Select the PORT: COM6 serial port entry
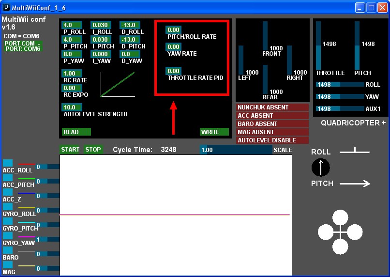Screen dimensions: 390x277 (23, 49)
